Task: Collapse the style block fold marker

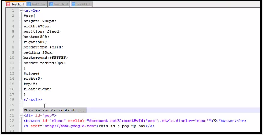Action: pyautogui.click(x=21, y=10)
